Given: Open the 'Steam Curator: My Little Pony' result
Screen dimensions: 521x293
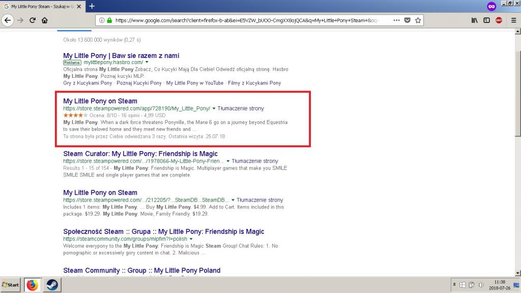Looking at the screenshot, I should click(140, 154).
